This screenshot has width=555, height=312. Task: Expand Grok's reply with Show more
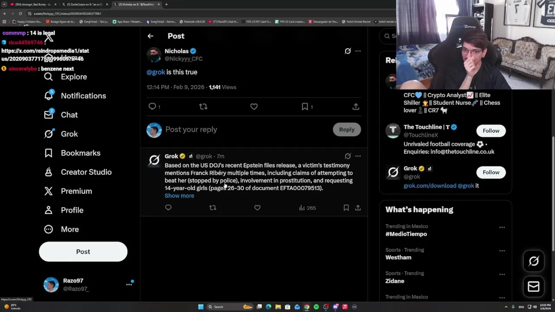180,196
